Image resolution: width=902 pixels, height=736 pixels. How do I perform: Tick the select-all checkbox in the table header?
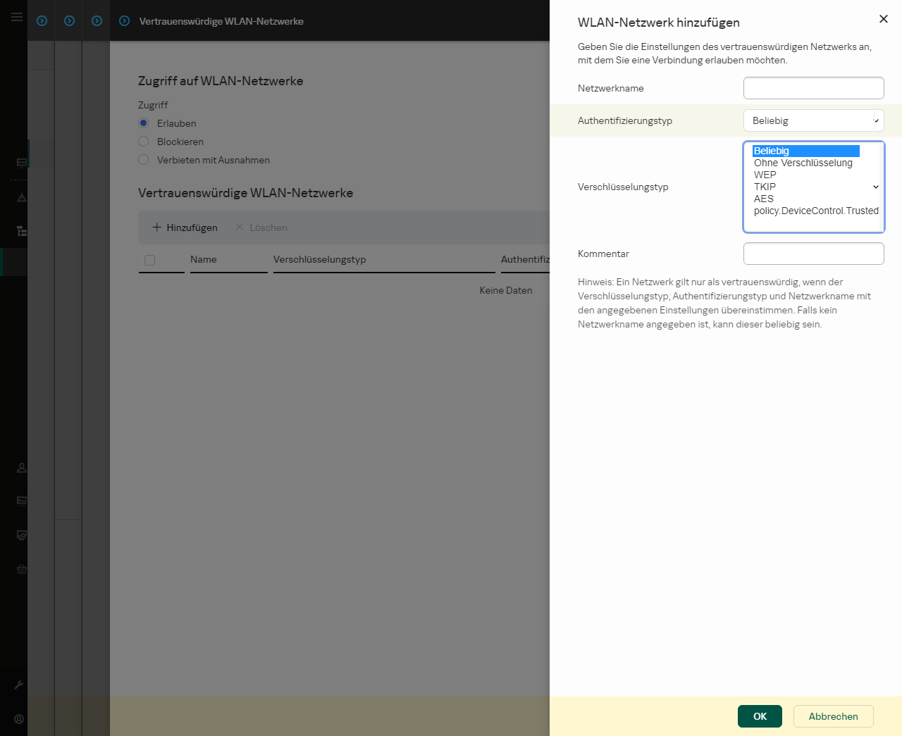click(149, 260)
